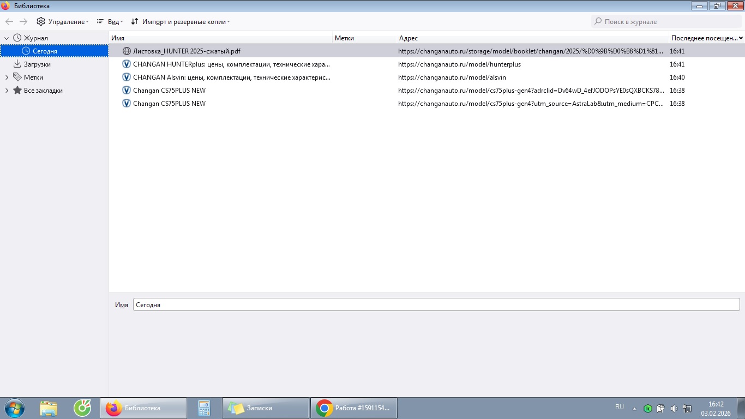745x419 pixels.
Task: Click the RU language indicator
Action: pyautogui.click(x=620, y=408)
